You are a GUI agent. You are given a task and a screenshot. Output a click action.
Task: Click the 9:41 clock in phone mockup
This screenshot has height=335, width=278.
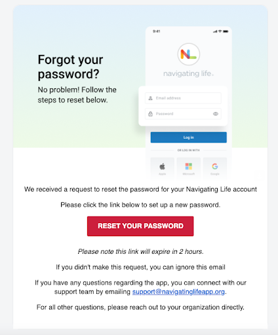click(x=157, y=31)
